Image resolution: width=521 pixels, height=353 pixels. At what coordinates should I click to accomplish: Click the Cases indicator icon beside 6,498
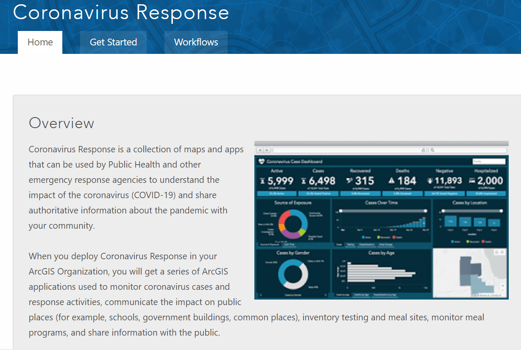point(303,180)
